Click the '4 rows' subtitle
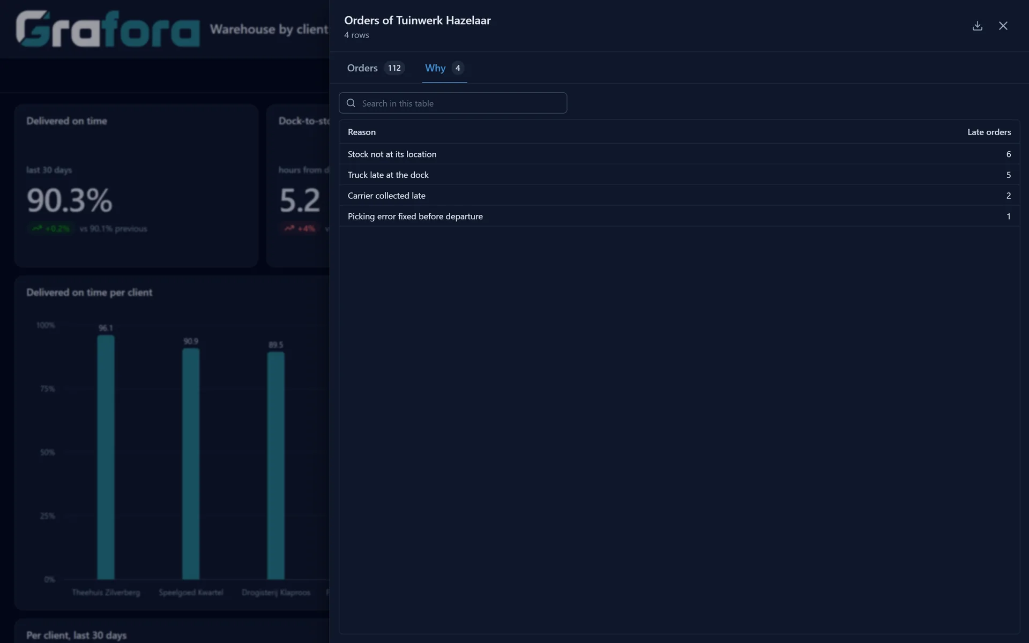Viewport: 1029px width, 643px height. click(x=356, y=35)
